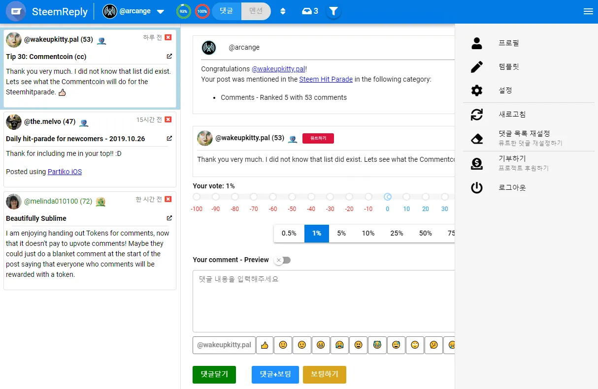Click the green 93% voting power gauge

click(x=184, y=11)
